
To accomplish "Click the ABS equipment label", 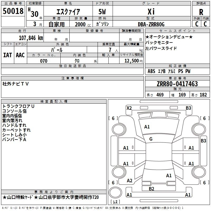I will [x=151, y=71].
